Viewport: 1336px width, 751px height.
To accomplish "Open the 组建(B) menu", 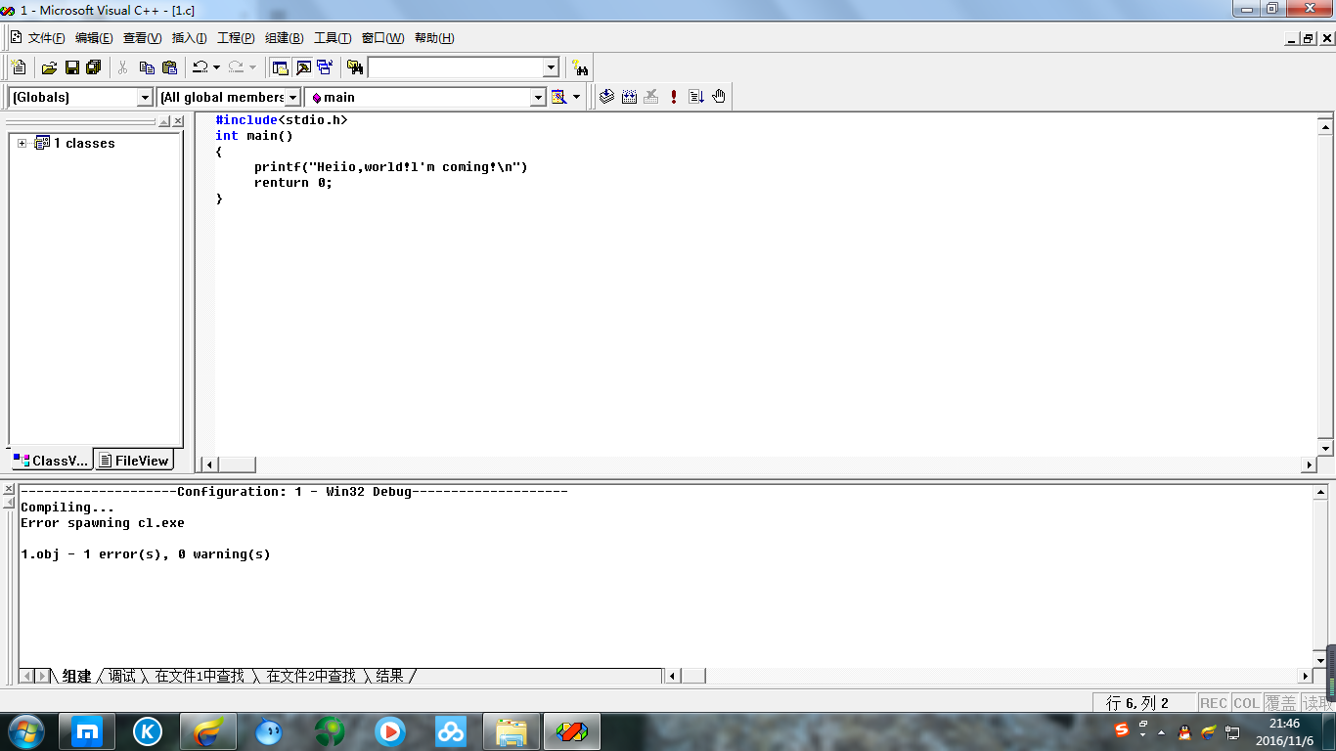I will tap(284, 38).
